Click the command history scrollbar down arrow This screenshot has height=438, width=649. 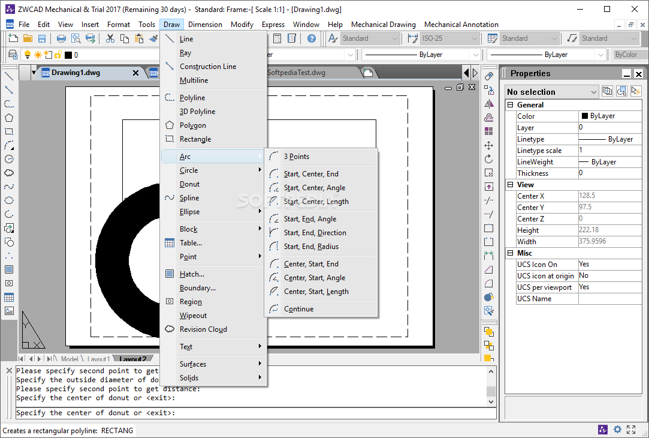[x=491, y=401]
